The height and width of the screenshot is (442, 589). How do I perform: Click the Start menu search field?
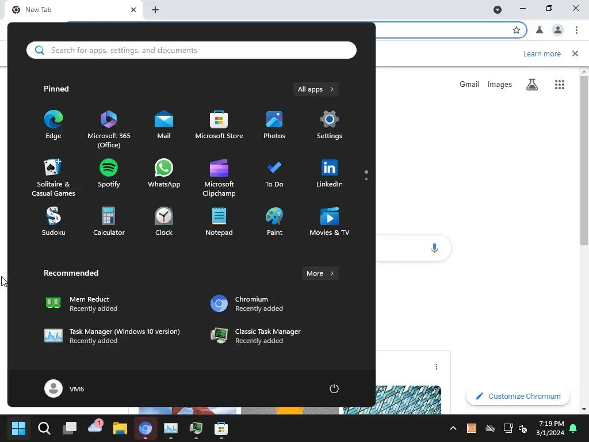point(191,50)
